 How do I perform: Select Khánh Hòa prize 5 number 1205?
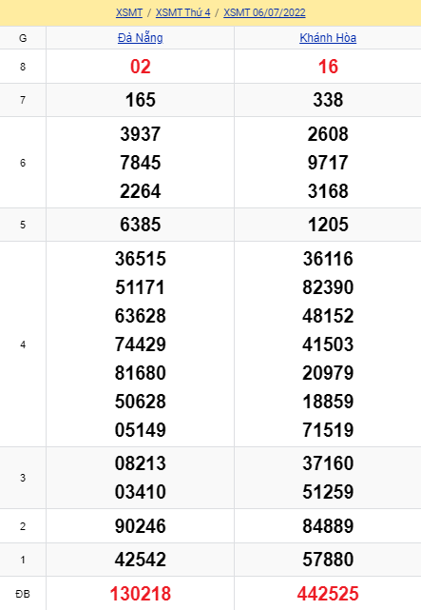coord(328,225)
